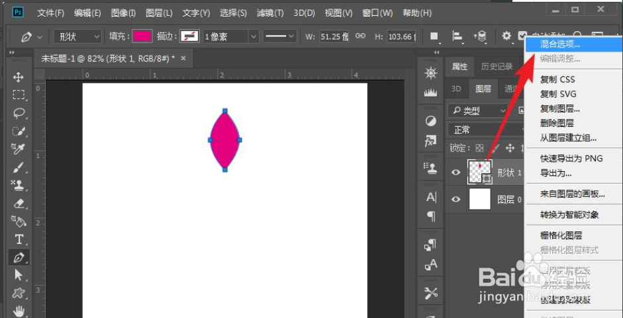The image size is (623, 318).
Task: Open the crossed tools presets panel icon
Action: click(x=431, y=293)
